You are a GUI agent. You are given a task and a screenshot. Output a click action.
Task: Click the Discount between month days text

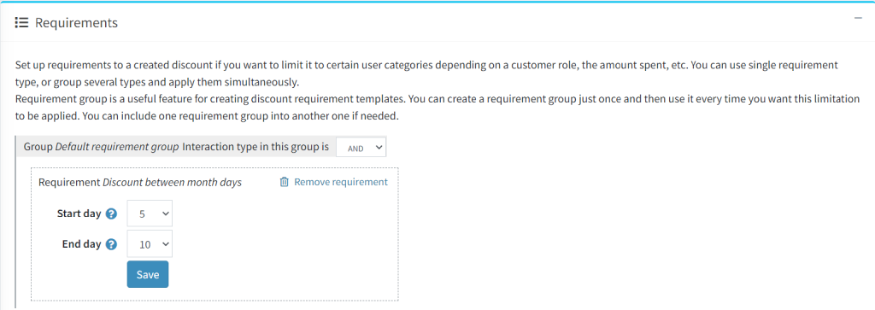(173, 182)
